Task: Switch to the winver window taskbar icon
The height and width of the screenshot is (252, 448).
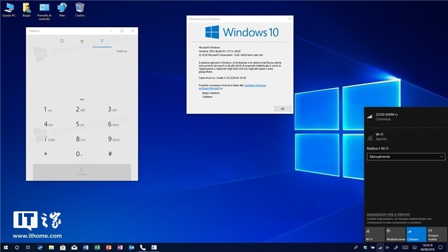Action: pos(154,248)
